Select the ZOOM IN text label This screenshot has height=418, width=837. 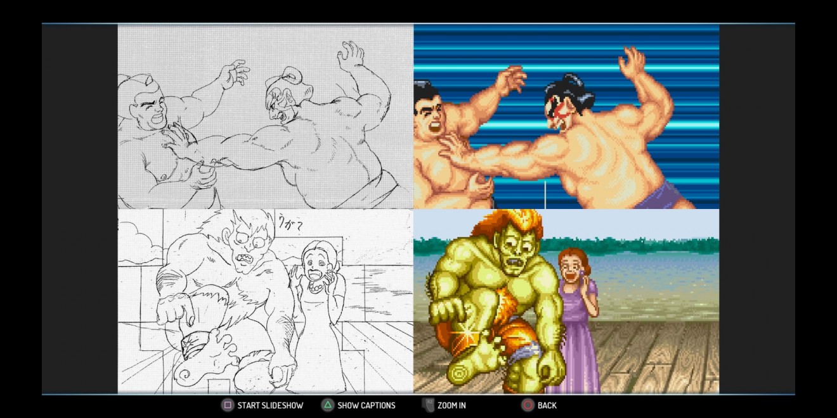[451, 405]
